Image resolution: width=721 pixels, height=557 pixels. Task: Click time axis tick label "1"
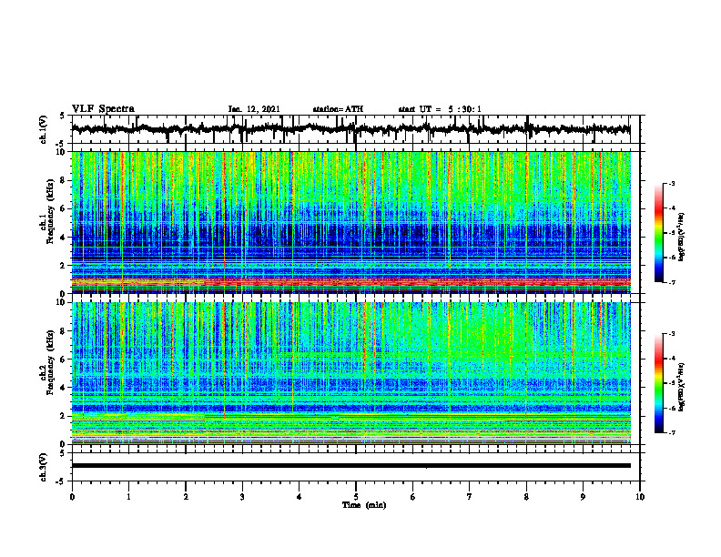click(x=128, y=497)
